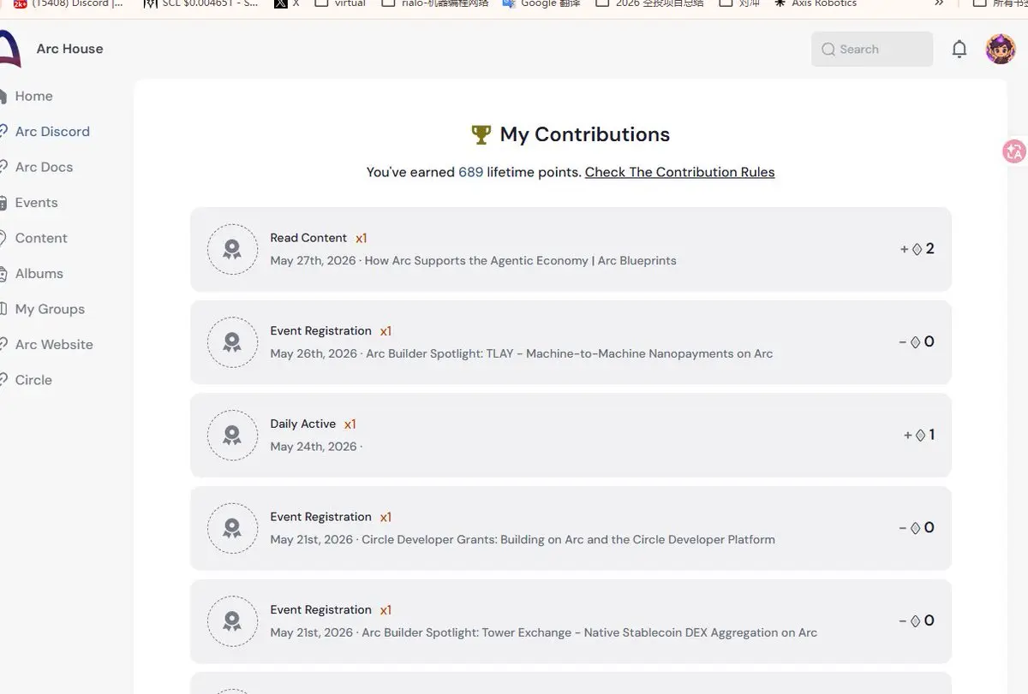Open Circle sidebar link
Viewport: 1028px width, 694px height.
[33, 380]
